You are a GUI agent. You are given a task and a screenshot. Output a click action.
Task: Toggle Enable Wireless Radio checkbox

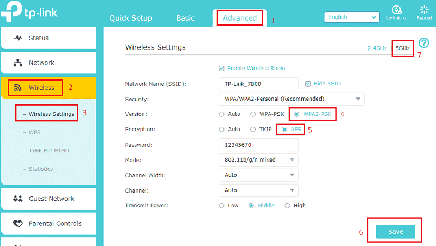(x=221, y=68)
